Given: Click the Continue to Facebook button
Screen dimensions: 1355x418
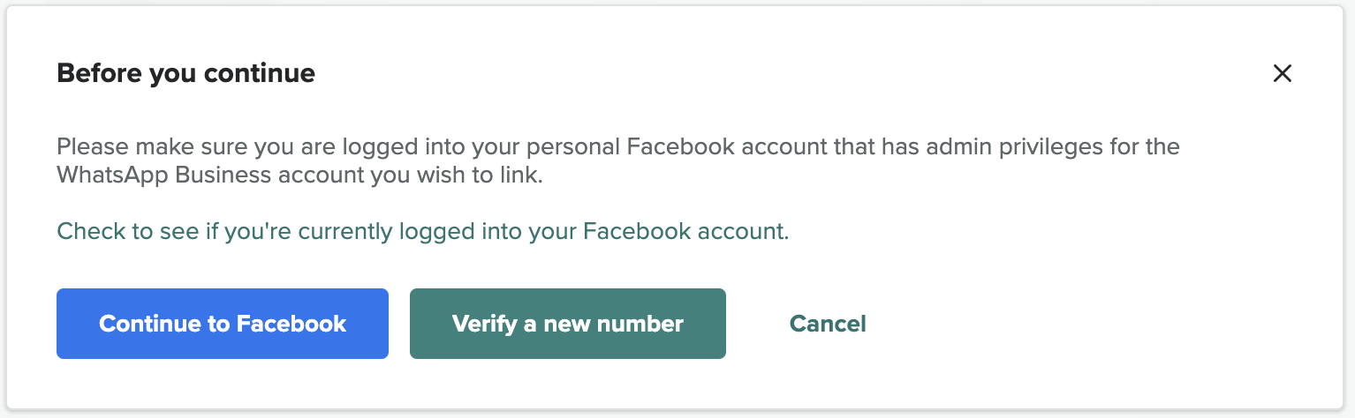Looking at the screenshot, I should pos(223,324).
